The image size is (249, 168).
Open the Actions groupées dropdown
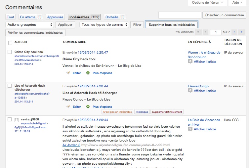tap(30, 24)
